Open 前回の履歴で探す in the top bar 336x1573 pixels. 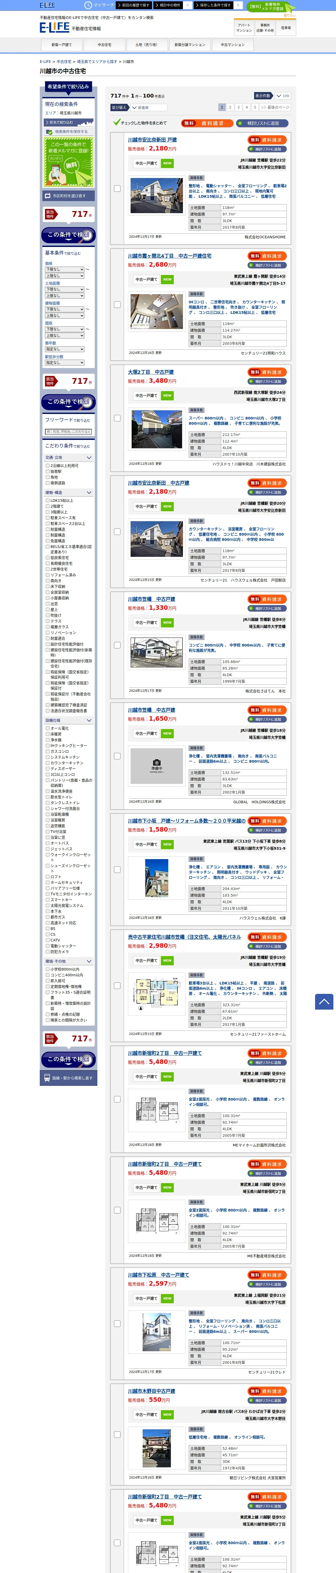click(x=133, y=5)
